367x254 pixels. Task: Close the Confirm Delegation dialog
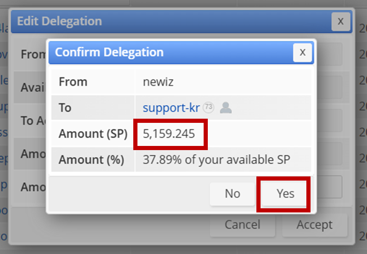[x=302, y=53]
